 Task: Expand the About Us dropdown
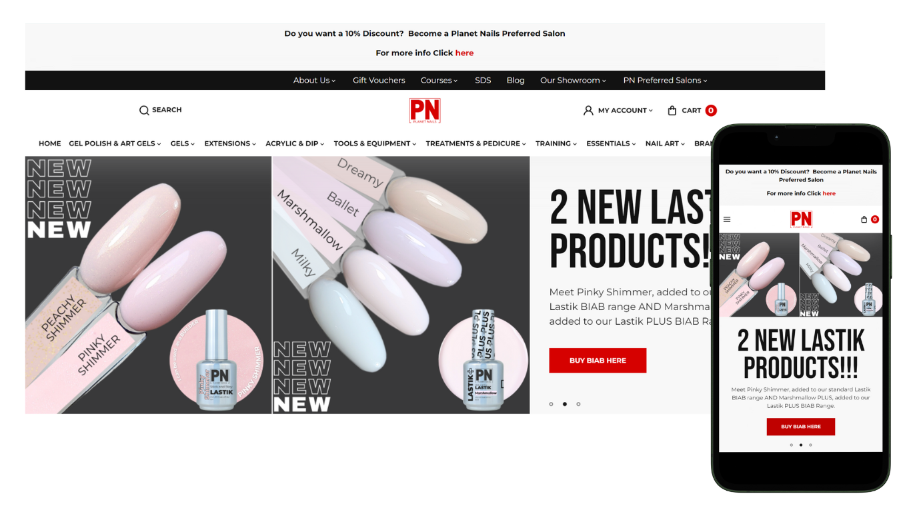tap(314, 81)
